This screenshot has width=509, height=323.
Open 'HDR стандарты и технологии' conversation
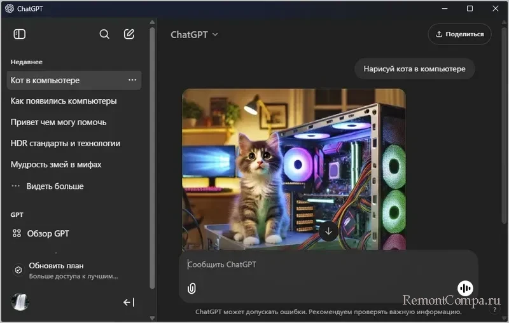66,144
